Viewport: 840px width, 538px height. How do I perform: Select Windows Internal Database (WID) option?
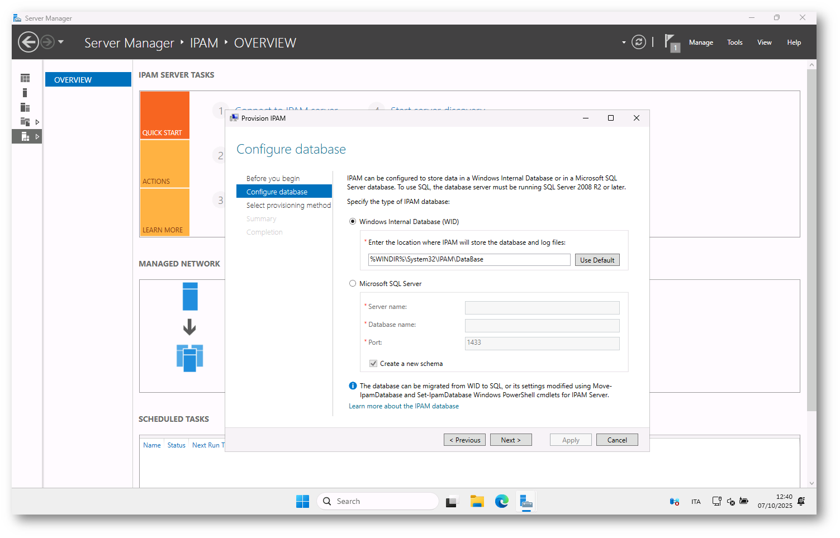(353, 222)
